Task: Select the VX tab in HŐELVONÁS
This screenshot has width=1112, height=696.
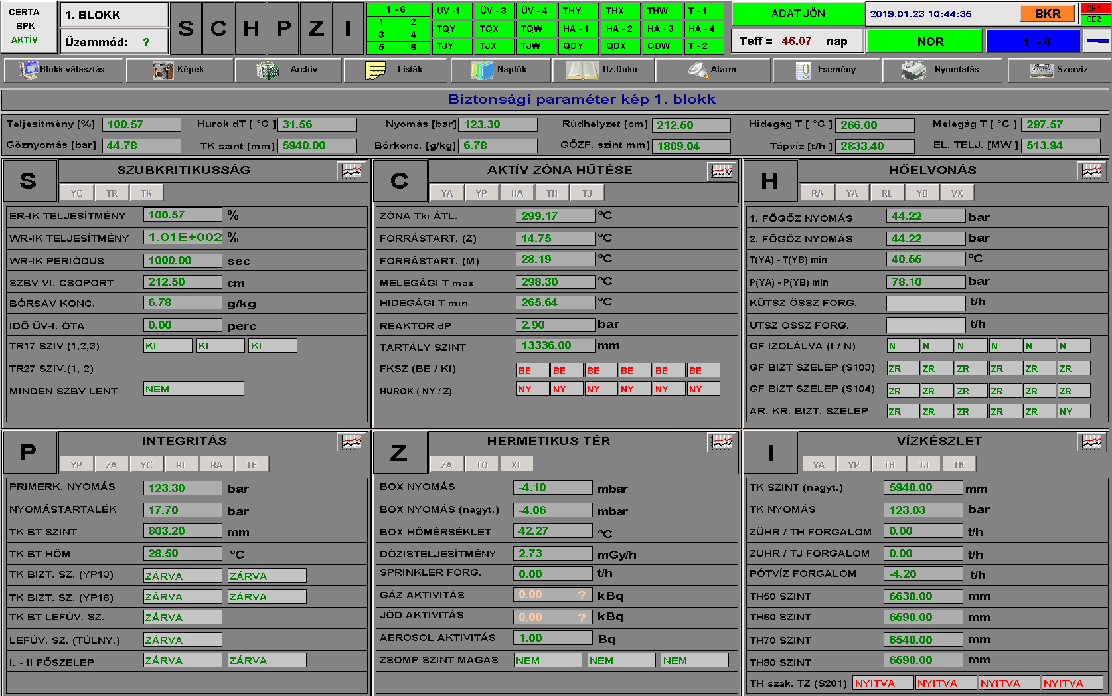Action: [957, 193]
